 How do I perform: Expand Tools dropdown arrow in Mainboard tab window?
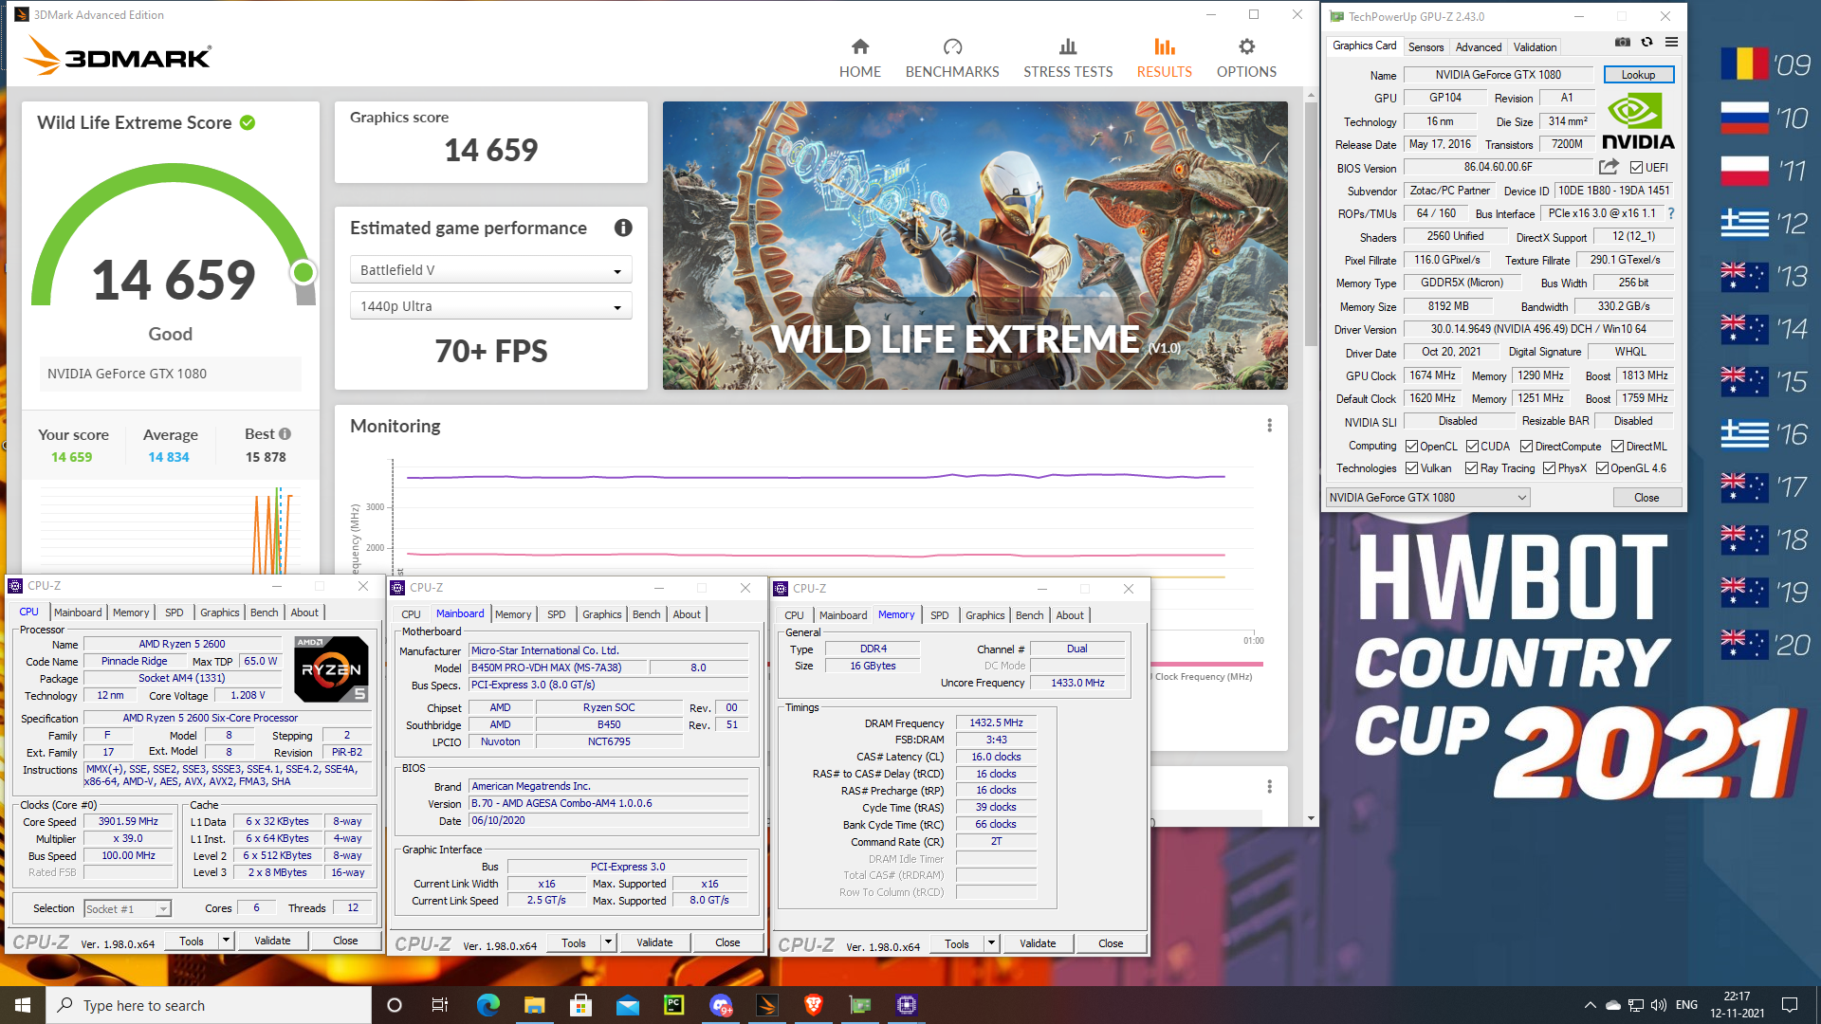(x=608, y=942)
